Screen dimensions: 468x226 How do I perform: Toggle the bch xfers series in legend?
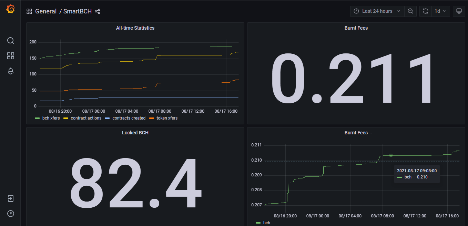(x=47, y=118)
